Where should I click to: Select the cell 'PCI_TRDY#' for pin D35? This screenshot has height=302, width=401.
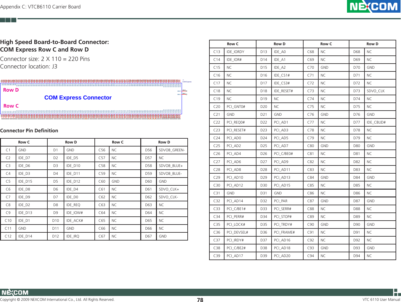click(287, 225)
